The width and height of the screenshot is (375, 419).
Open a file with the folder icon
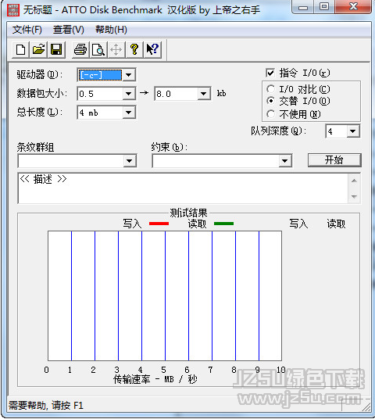(x=38, y=50)
